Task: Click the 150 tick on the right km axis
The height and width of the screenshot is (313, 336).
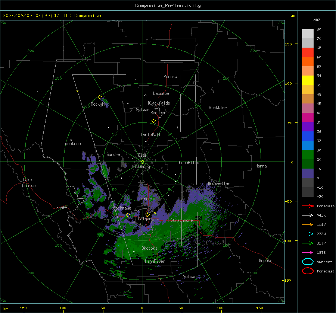Action: click(288, 44)
